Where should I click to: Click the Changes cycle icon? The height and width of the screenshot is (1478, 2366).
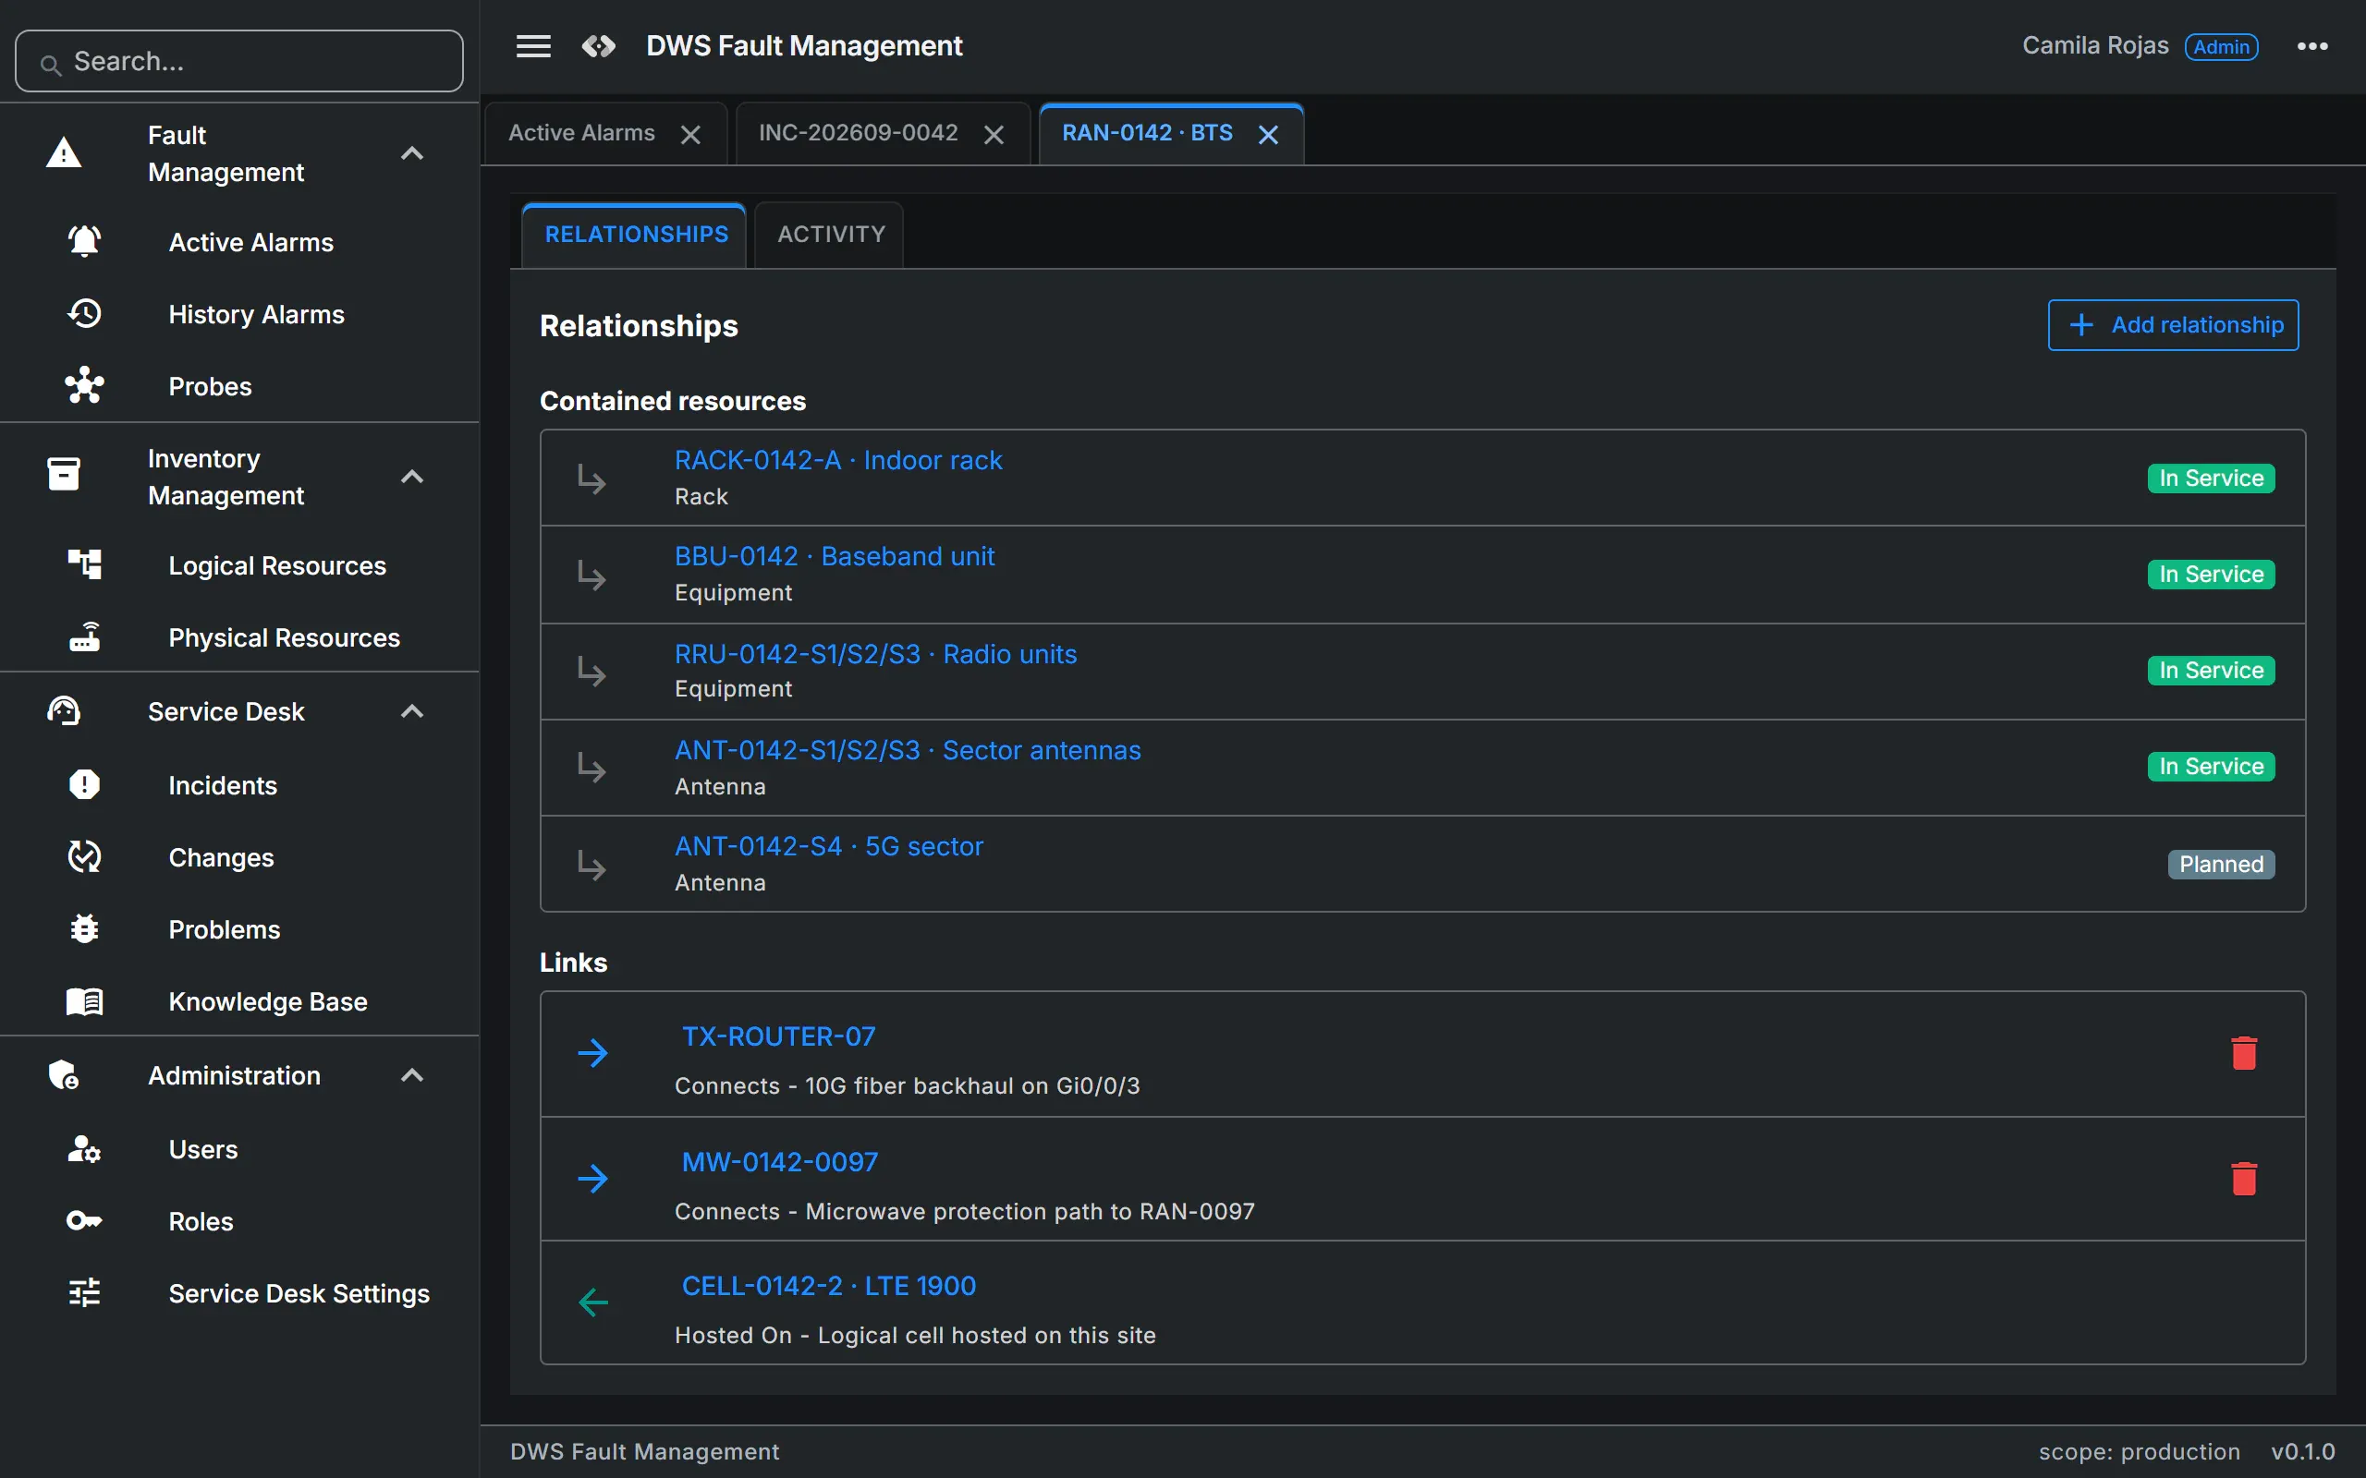pyautogui.click(x=84, y=857)
